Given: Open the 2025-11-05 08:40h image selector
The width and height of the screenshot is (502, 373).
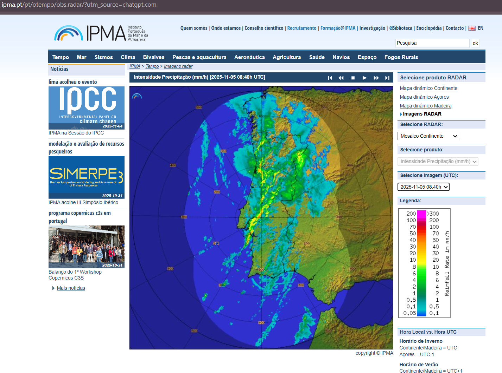Looking at the screenshot, I should click(x=423, y=187).
